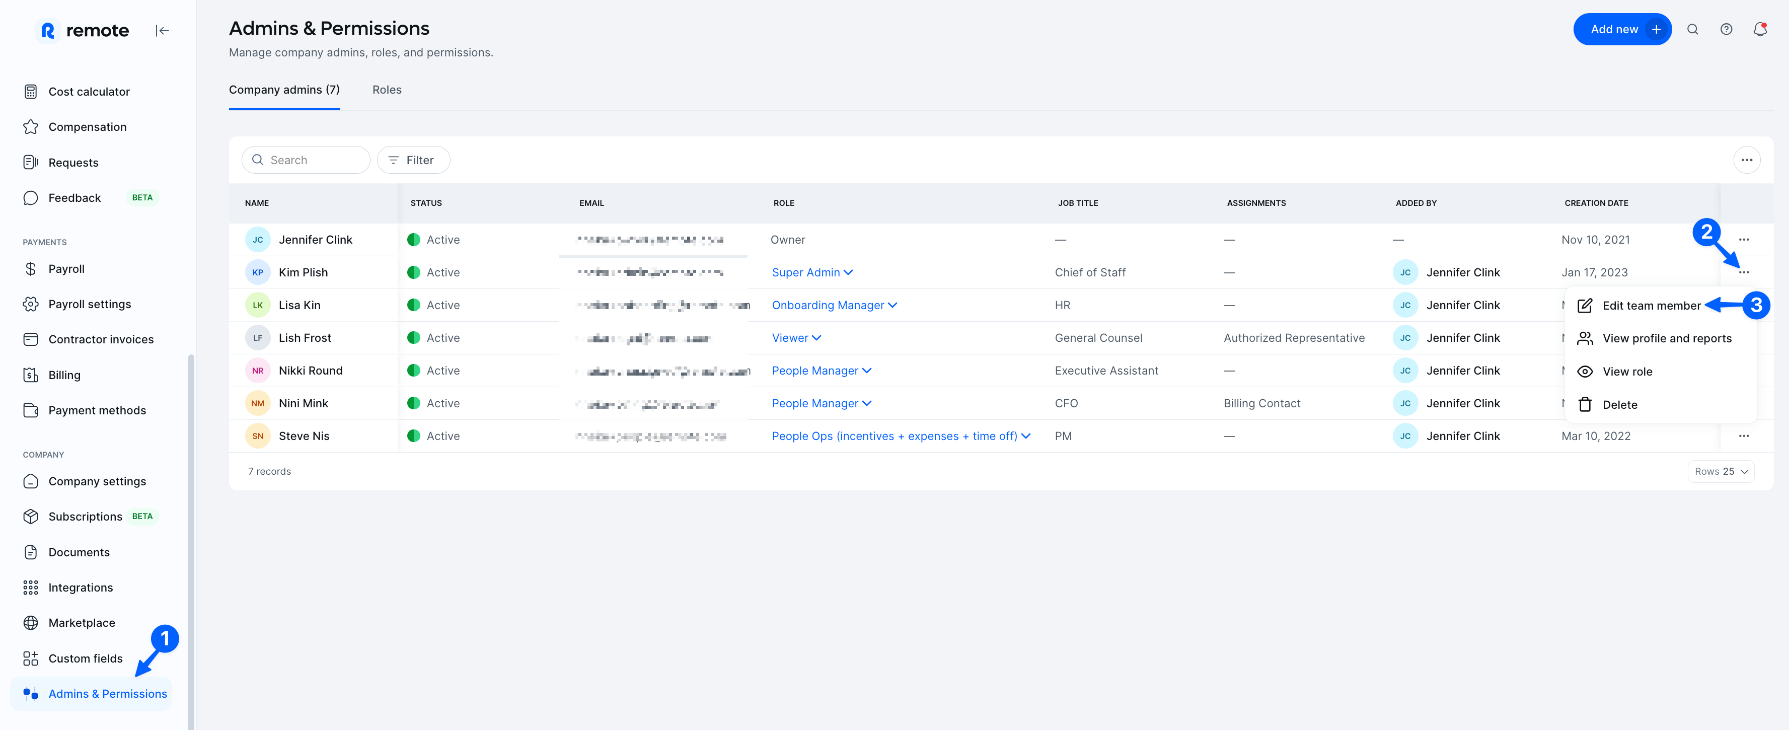Open global search magnifier in header
Image resolution: width=1789 pixels, height=730 pixels.
1692,29
